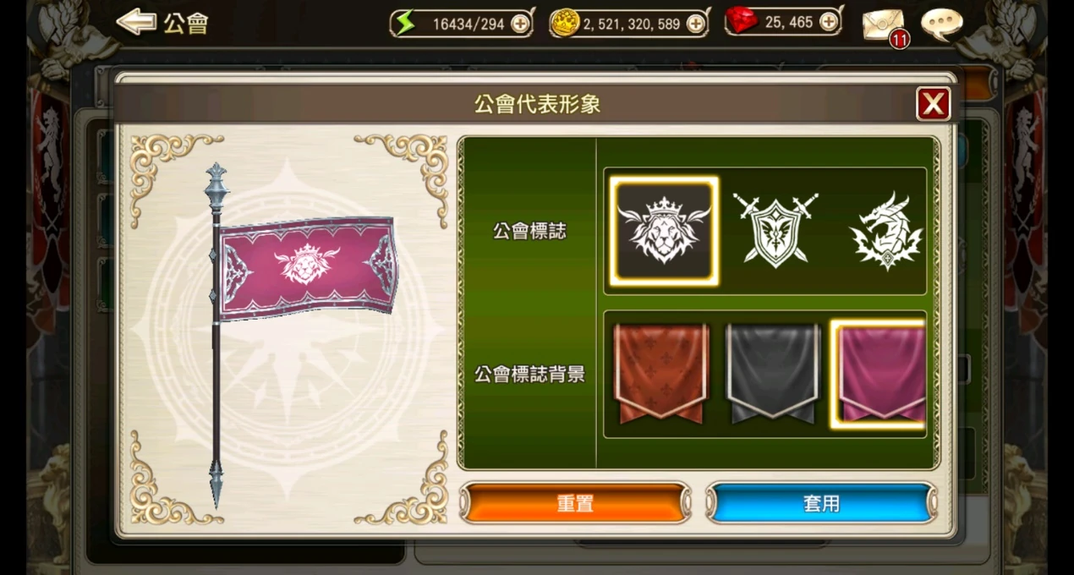Image resolution: width=1074 pixels, height=575 pixels.
Task: Choose the dark gray banner background
Action: (773, 373)
